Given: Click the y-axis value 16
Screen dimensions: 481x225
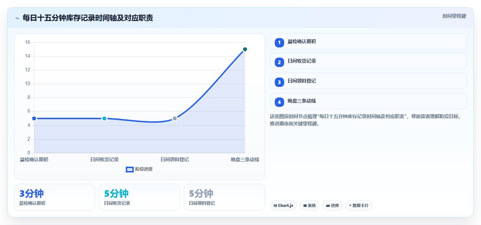Looking at the screenshot, I should 28,42.
